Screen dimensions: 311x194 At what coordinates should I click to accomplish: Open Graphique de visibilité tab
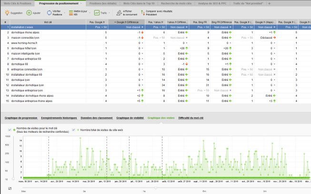click(130, 118)
